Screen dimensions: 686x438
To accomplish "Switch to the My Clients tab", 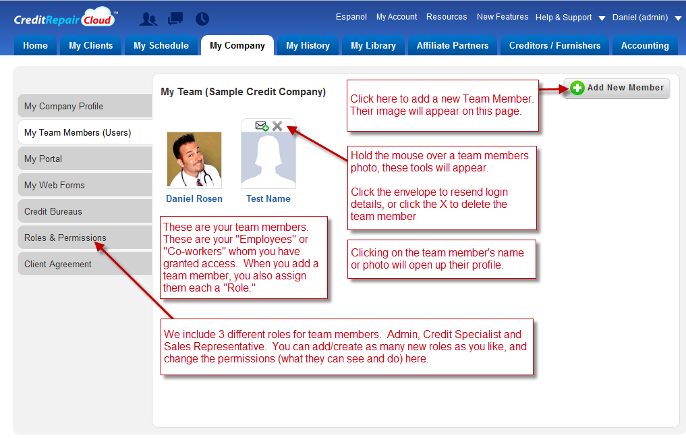I will pyautogui.click(x=91, y=45).
